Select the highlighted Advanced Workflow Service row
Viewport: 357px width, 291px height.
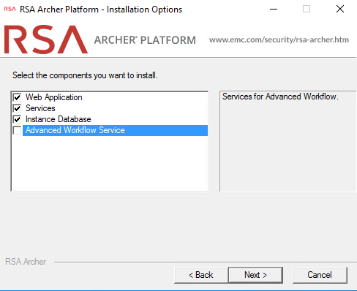click(x=115, y=130)
